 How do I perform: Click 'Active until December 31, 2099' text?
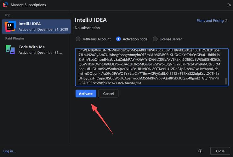[43, 29]
